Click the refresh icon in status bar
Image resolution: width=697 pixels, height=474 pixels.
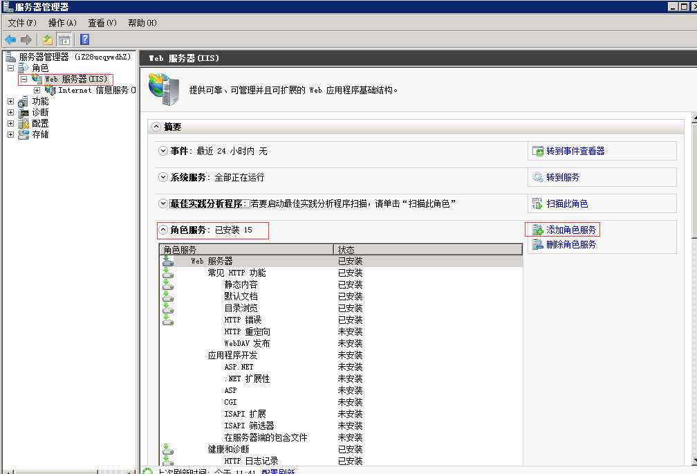[147, 471]
